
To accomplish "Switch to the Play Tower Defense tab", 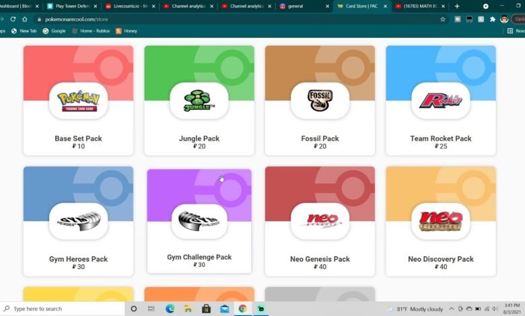I will coord(72,6).
